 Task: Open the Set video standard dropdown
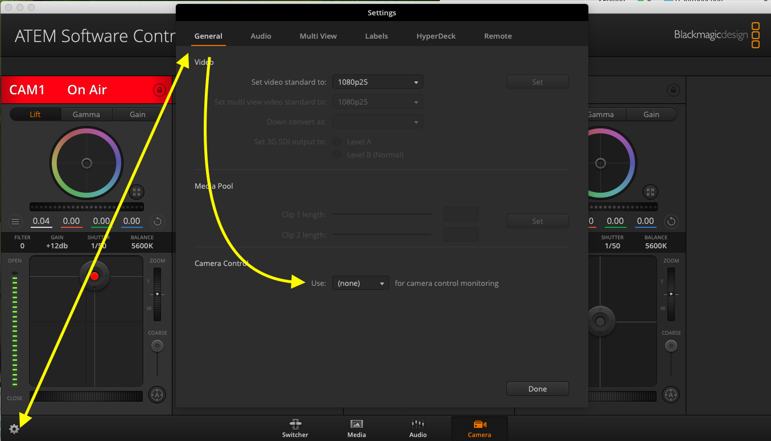pos(378,82)
